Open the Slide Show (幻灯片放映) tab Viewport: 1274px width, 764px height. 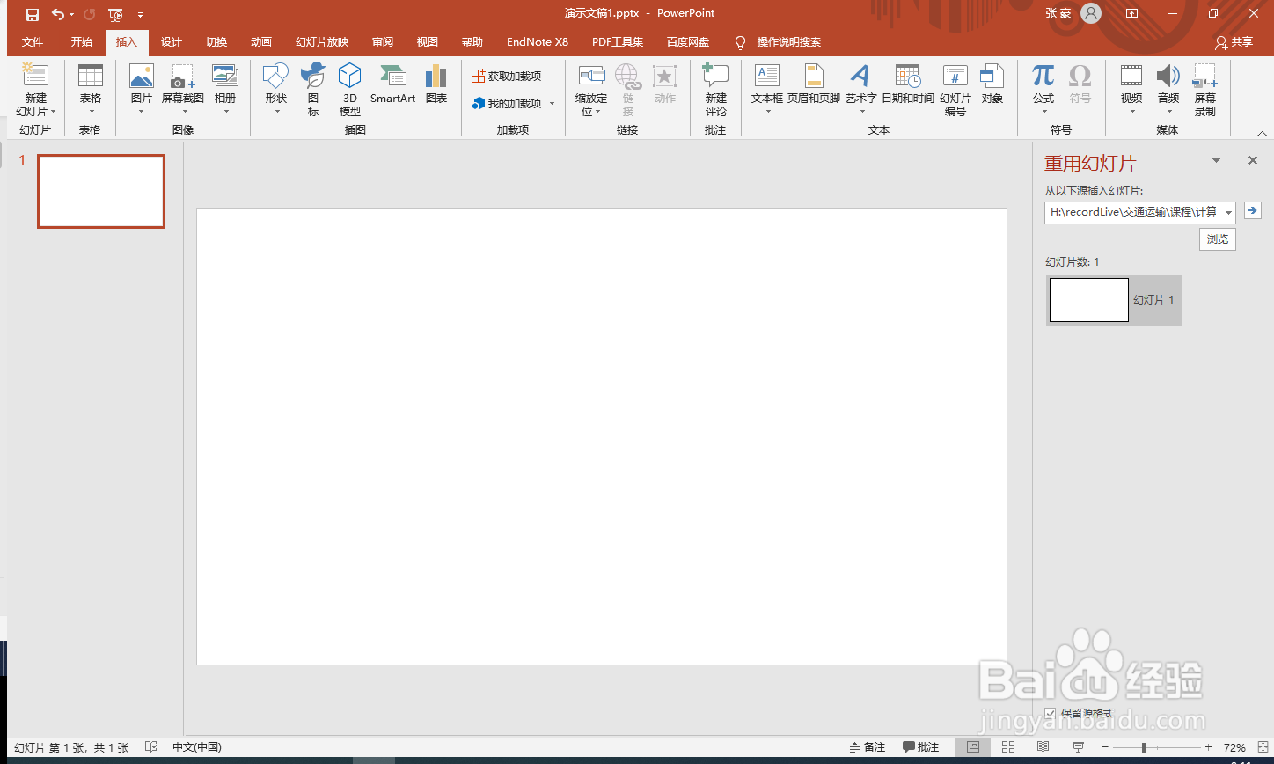[322, 42]
